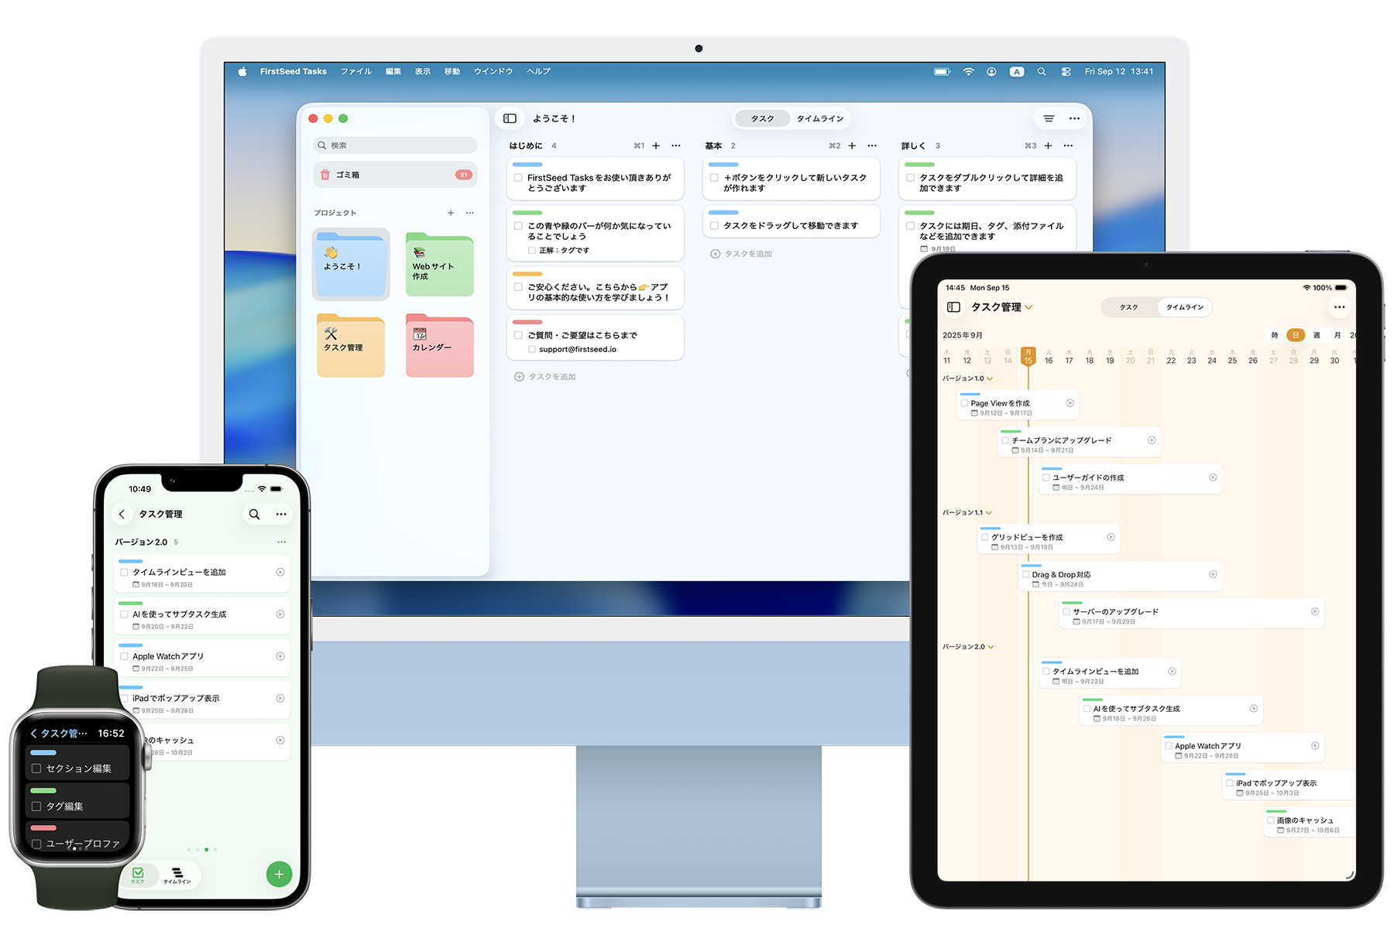1394x948 pixels.
Task: Open more options (…) on the はじめに section
Action: point(675,145)
